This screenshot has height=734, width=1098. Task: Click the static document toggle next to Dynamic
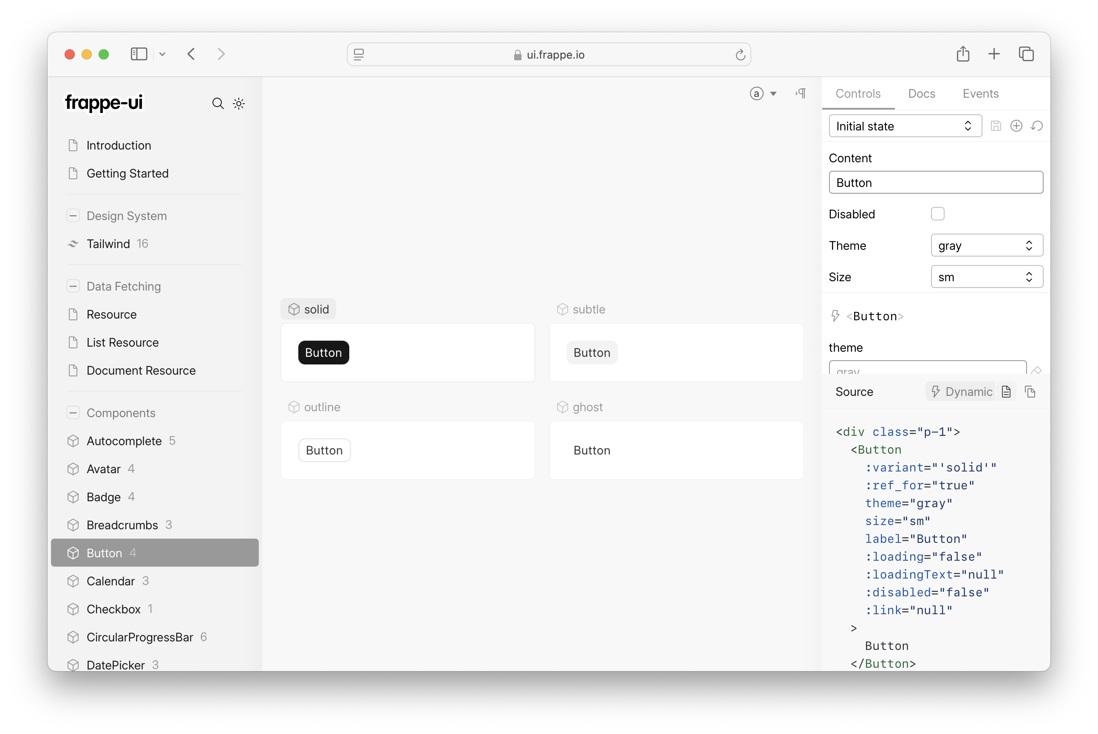click(1006, 391)
